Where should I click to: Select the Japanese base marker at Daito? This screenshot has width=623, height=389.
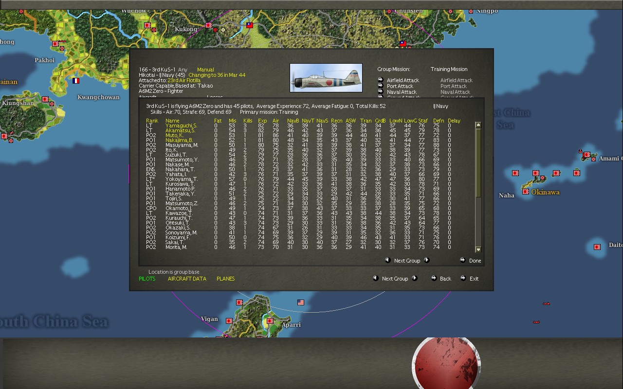pos(597,247)
